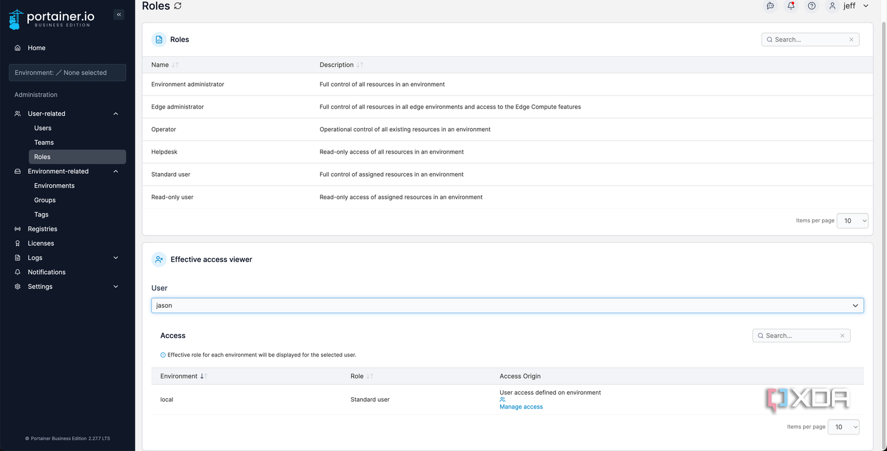The height and width of the screenshot is (451, 887).
Task: Click the Read-only user role name
Action: [x=172, y=197]
